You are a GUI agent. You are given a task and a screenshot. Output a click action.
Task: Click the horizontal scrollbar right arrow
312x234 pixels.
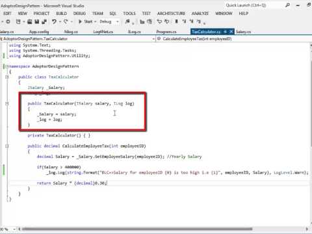(307, 229)
